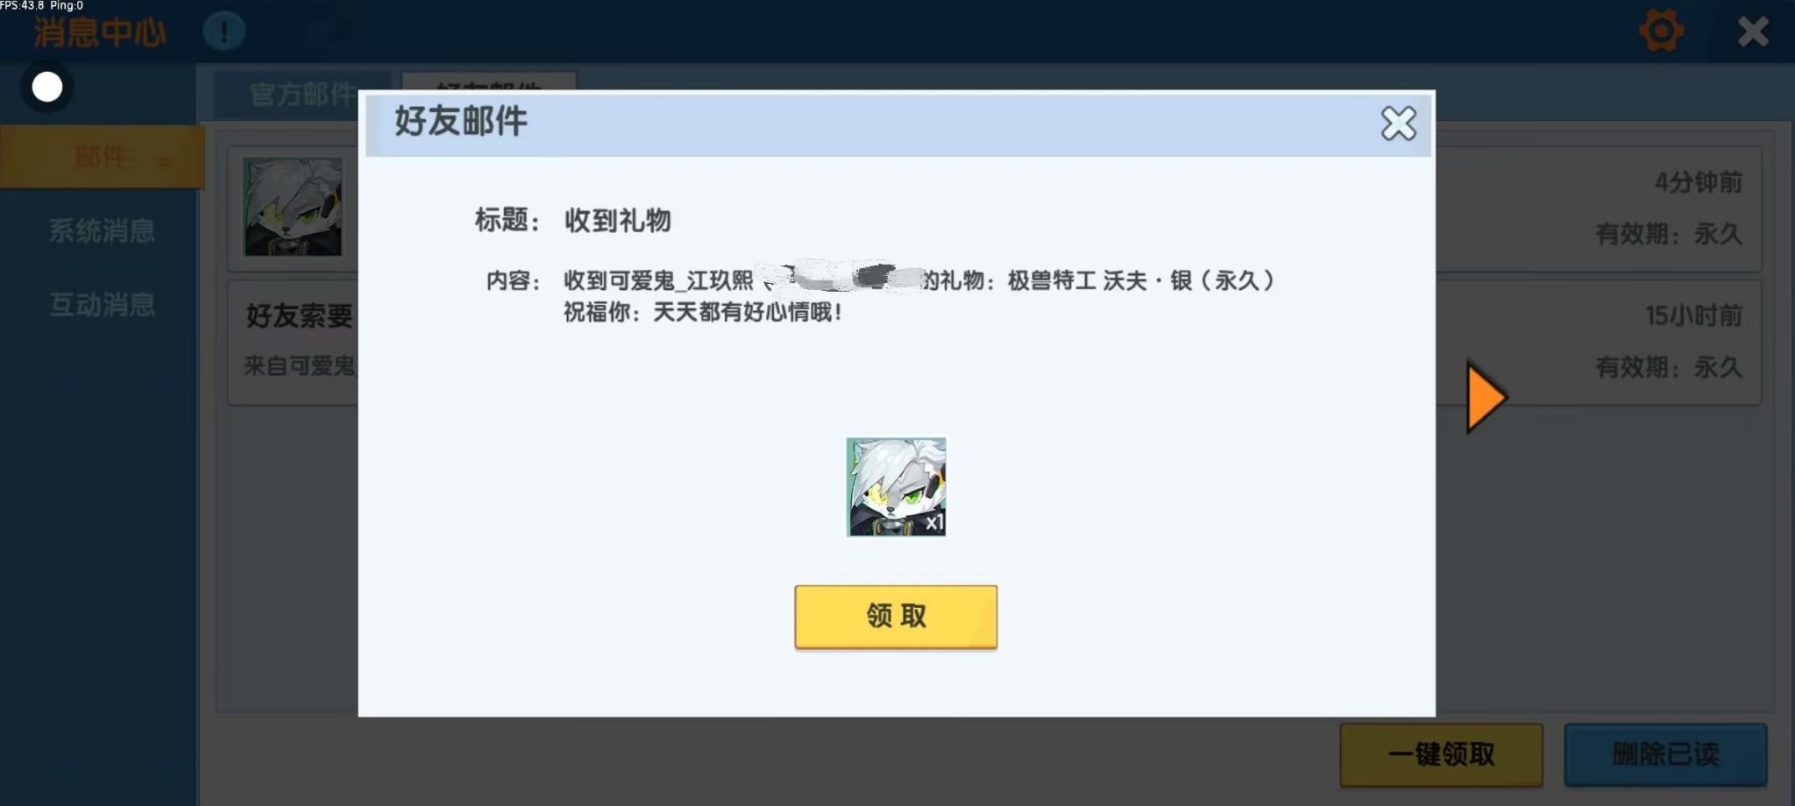This screenshot has height=806, width=1795.
Task: Click the 一键领取 claim-all button
Action: coord(1441,754)
